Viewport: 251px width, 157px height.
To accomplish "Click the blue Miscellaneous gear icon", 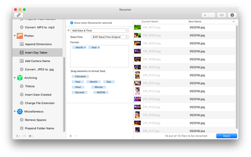I will click(x=20, y=112).
